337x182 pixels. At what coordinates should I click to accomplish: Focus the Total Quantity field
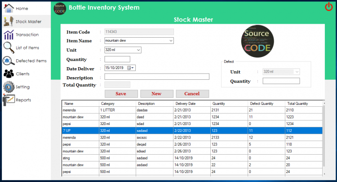point(117,85)
